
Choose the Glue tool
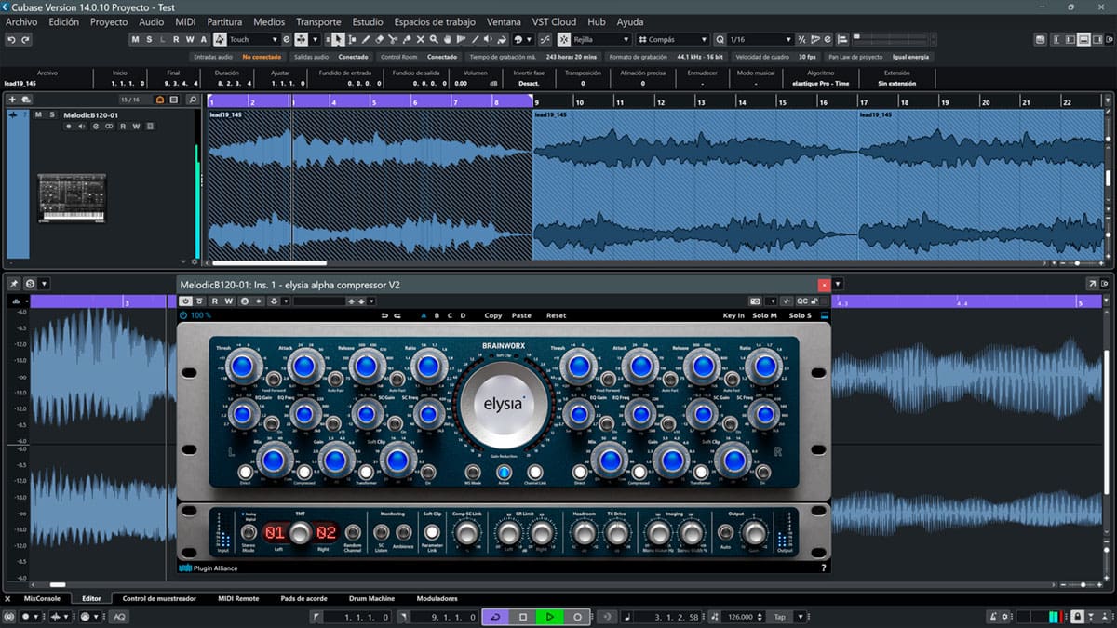click(x=407, y=39)
